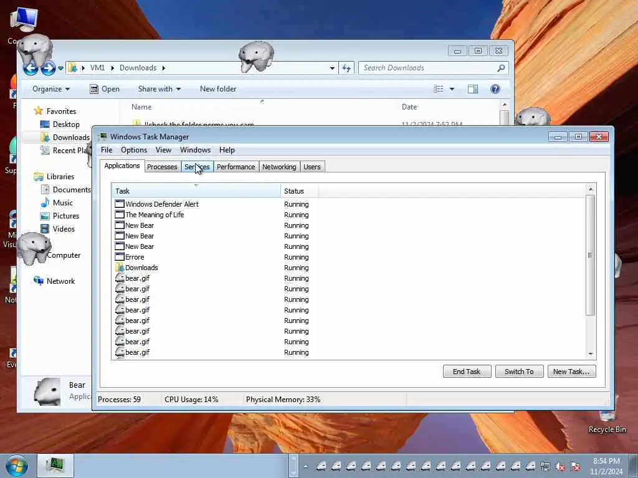Click the Refresh button beside the address bar

346,68
